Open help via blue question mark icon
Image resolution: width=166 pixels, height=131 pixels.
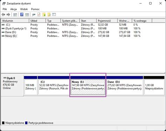[22, 14]
